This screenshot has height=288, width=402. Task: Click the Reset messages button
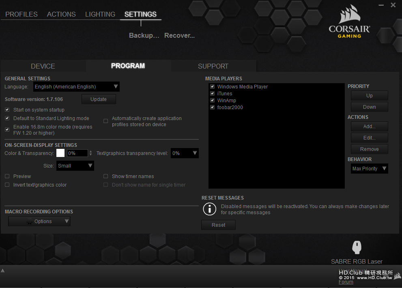[218, 225]
